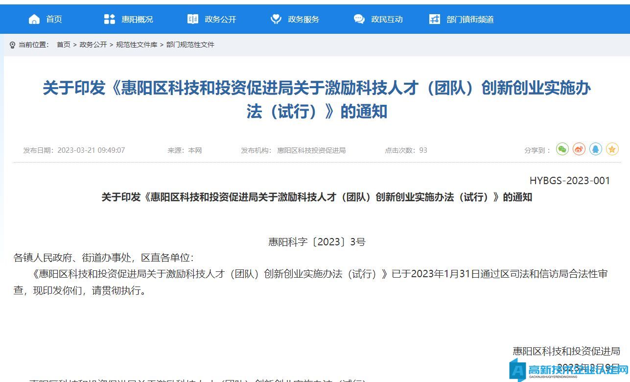Share the article to WeChat
630x382 pixels.
562,149
